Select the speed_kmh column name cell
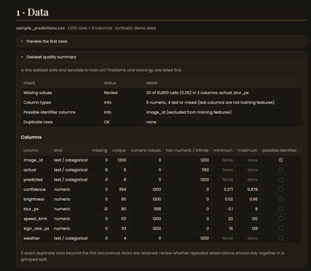Screen dimensions: 311x271 click(36, 219)
